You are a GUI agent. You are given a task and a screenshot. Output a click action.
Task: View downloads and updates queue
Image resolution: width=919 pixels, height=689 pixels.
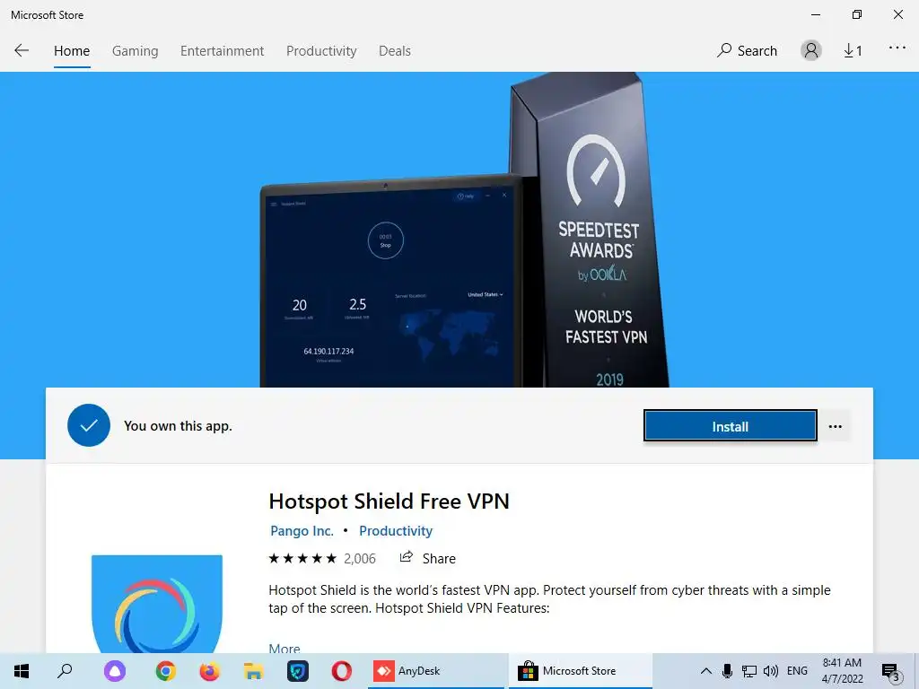(853, 51)
